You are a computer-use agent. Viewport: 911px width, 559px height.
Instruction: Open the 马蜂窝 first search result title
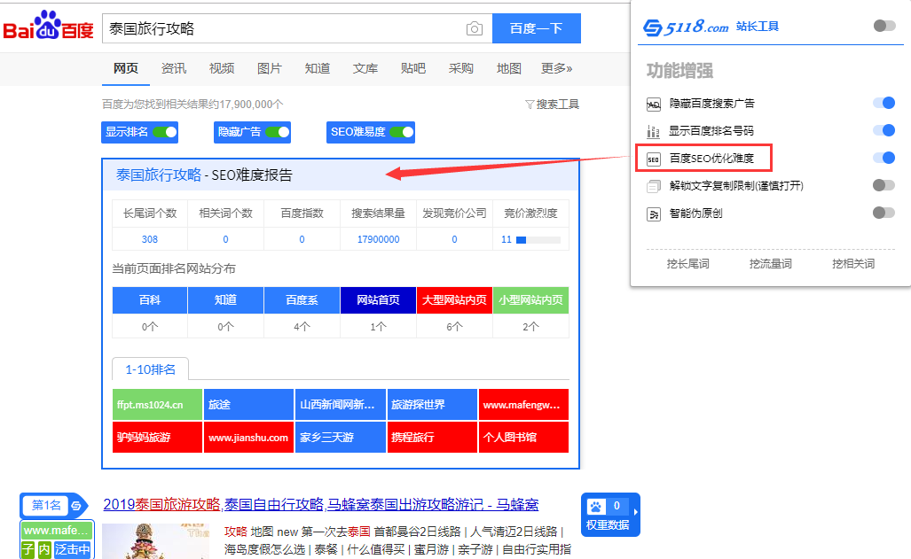click(x=321, y=504)
